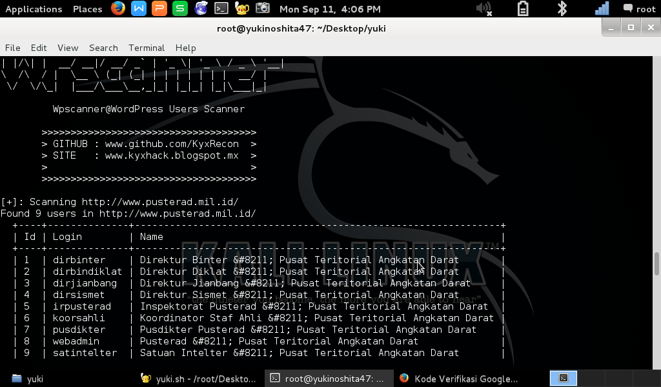Viewport: 661px width, 387px height.
Task: Switch to yuki.sh editor taskbar item
Action: (198, 378)
